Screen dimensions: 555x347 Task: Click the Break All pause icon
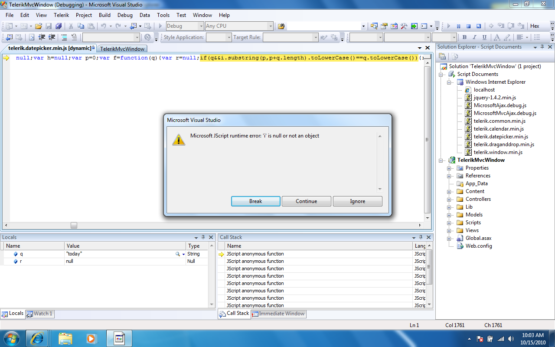point(458,26)
